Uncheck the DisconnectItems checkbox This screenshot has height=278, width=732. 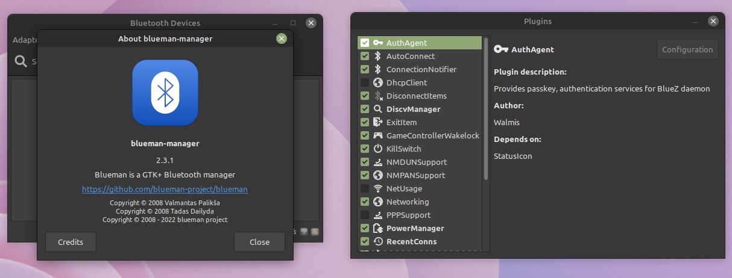pyautogui.click(x=365, y=96)
